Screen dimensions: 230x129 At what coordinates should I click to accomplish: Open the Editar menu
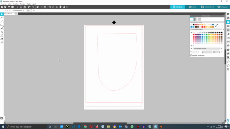(9, 4)
